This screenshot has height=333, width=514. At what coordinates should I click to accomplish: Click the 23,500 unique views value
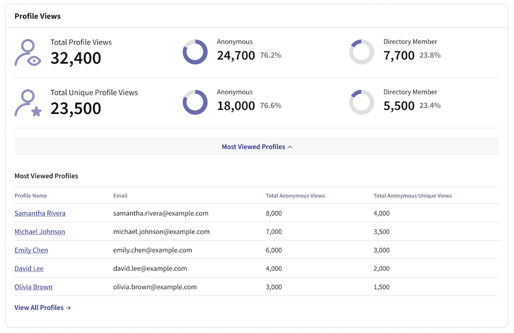[76, 109]
